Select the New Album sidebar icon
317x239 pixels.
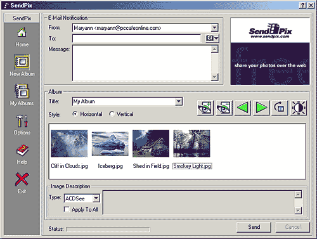pyautogui.click(x=22, y=61)
